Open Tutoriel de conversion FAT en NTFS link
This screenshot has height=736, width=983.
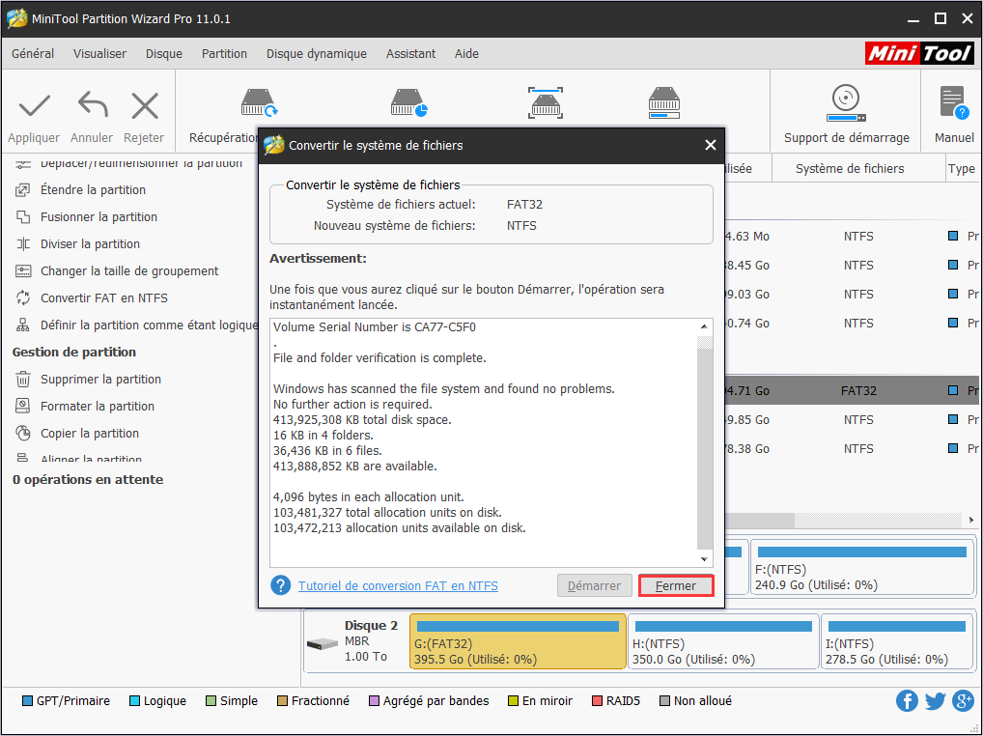coord(398,585)
